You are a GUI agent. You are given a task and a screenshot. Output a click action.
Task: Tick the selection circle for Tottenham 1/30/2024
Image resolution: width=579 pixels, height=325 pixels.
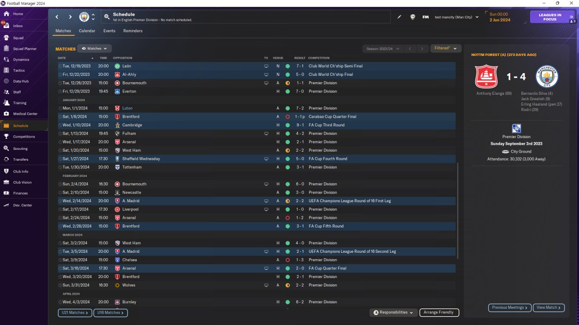(60, 167)
